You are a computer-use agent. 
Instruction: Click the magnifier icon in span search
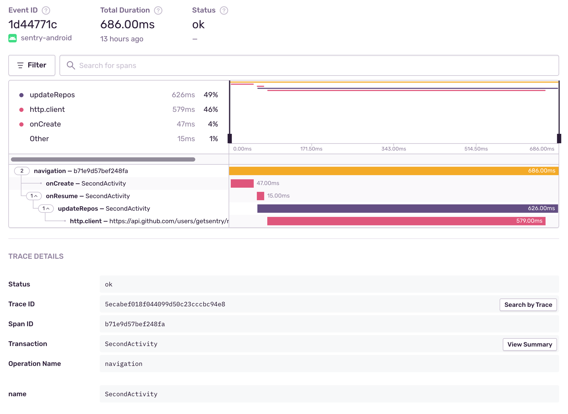tap(71, 66)
